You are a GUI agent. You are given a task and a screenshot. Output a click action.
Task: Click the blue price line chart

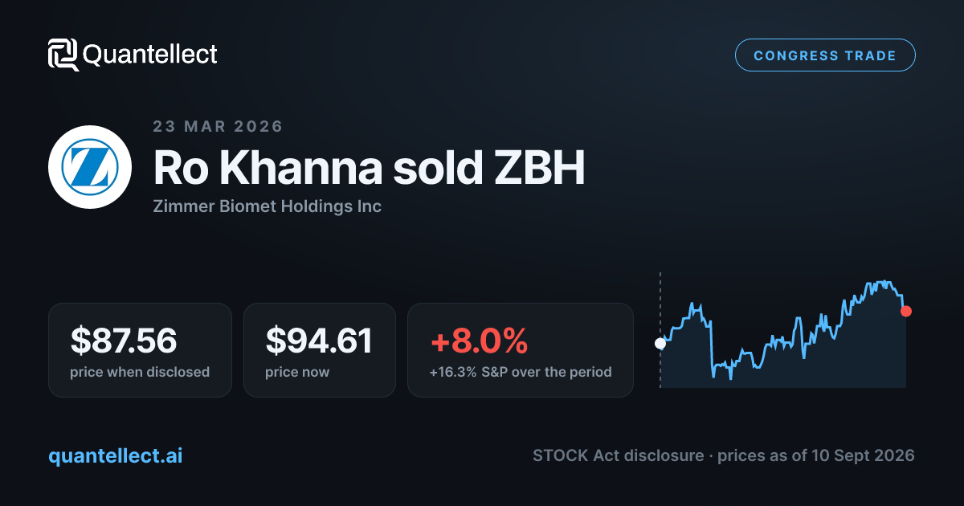[783, 329]
